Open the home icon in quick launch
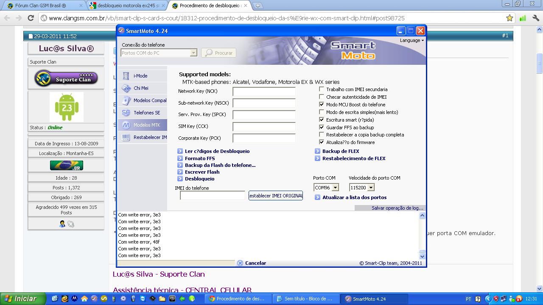 (84, 299)
